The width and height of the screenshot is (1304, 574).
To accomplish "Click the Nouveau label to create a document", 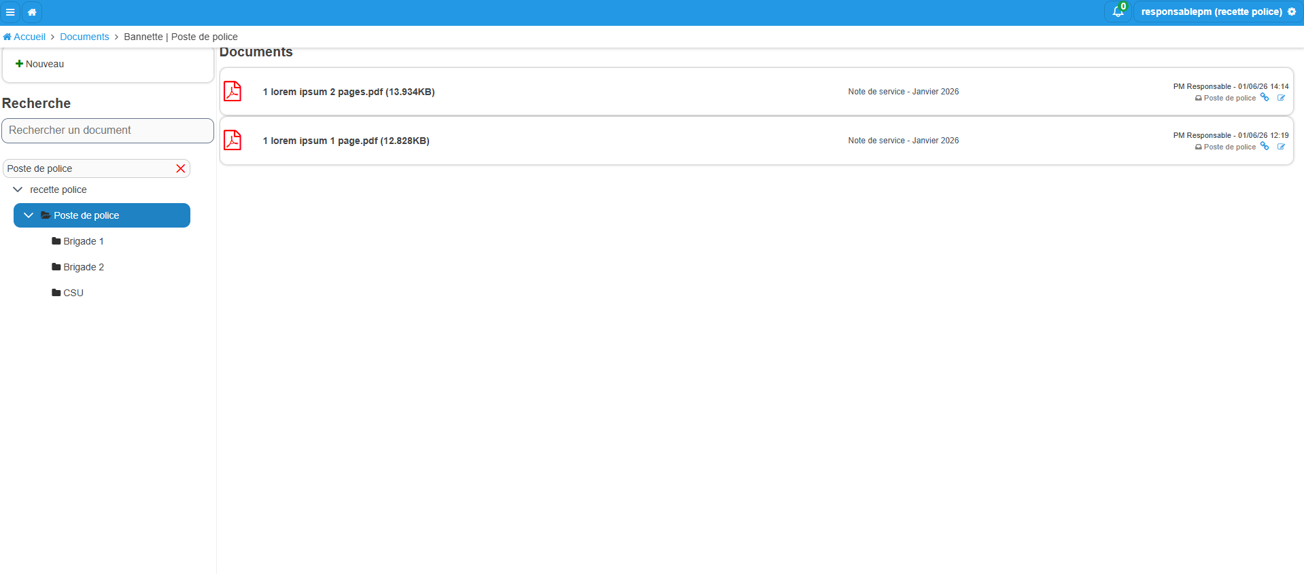I will [x=45, y=64].
